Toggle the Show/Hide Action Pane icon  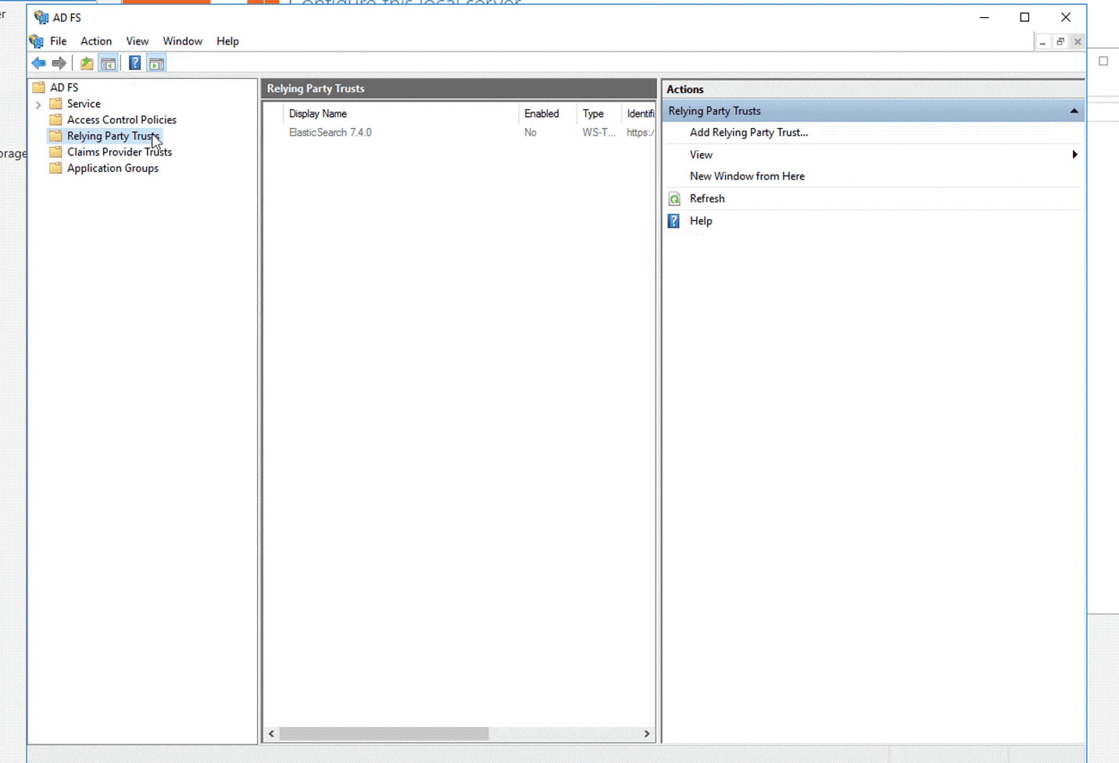pyautogui.click(x=156, y=62)
